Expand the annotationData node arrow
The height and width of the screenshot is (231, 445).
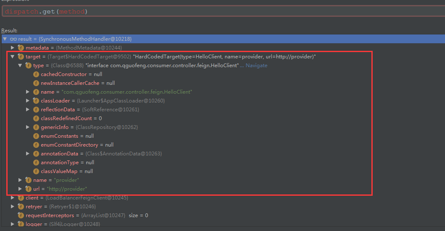pos(28,153)
